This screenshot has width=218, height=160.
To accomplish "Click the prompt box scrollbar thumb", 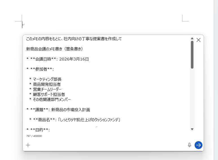I will 192,55.
